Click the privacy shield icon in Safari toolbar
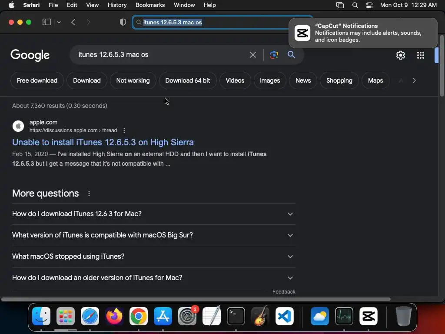 [123, 22]
